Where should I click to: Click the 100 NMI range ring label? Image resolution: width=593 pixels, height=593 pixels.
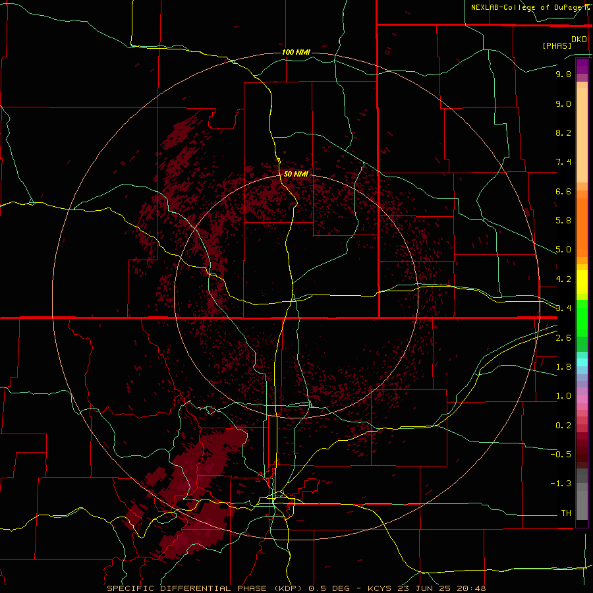[x=296, y=52]
